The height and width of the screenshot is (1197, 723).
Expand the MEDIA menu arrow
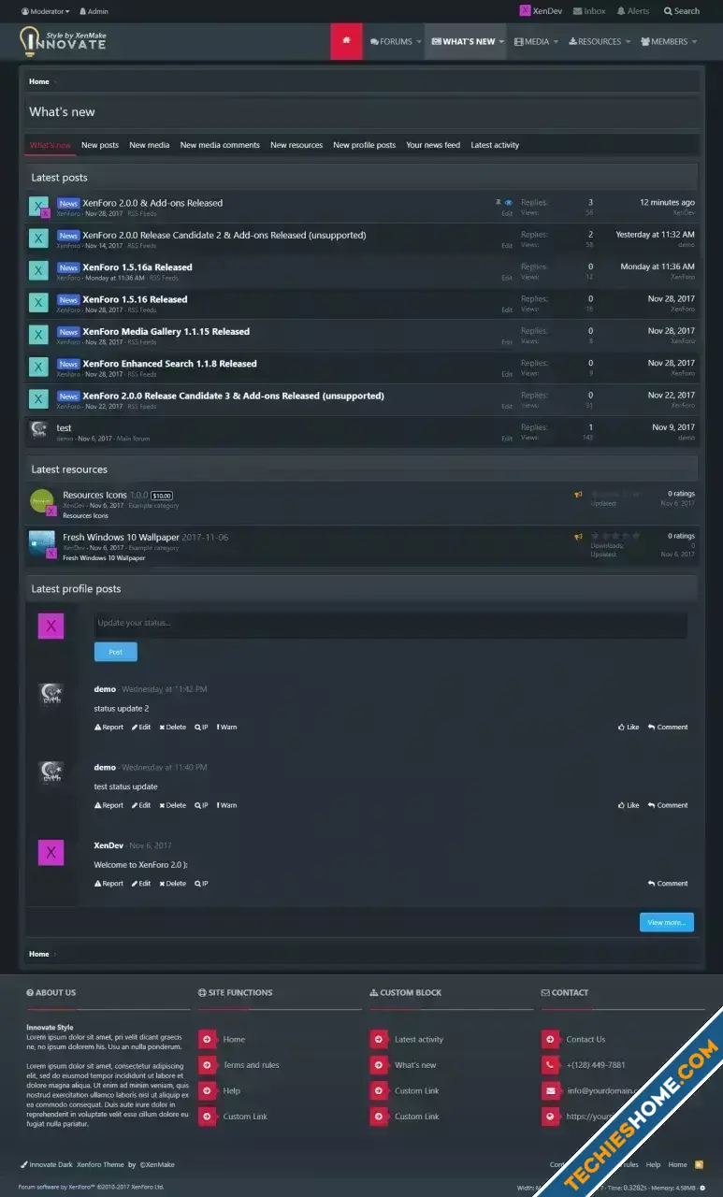(556, 42)
